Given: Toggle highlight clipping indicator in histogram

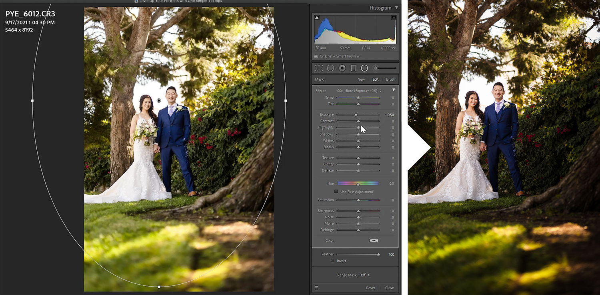Looking at the screenshot, I should [x=394, y=18].
